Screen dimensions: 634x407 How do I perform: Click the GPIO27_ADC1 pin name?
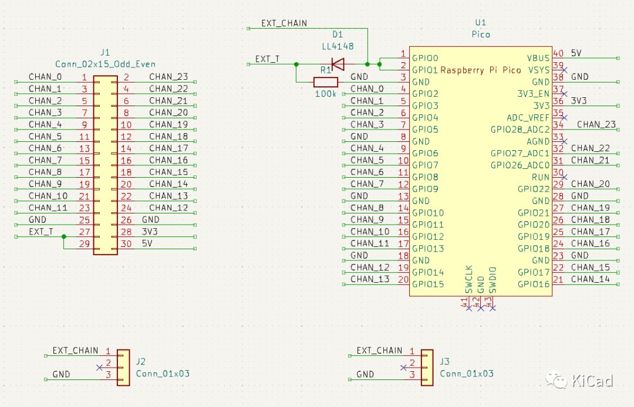click(x=520, y=154)
